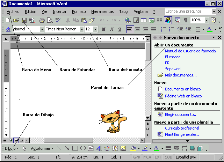Expand the font size dropdown

click(x=95, y=29)
